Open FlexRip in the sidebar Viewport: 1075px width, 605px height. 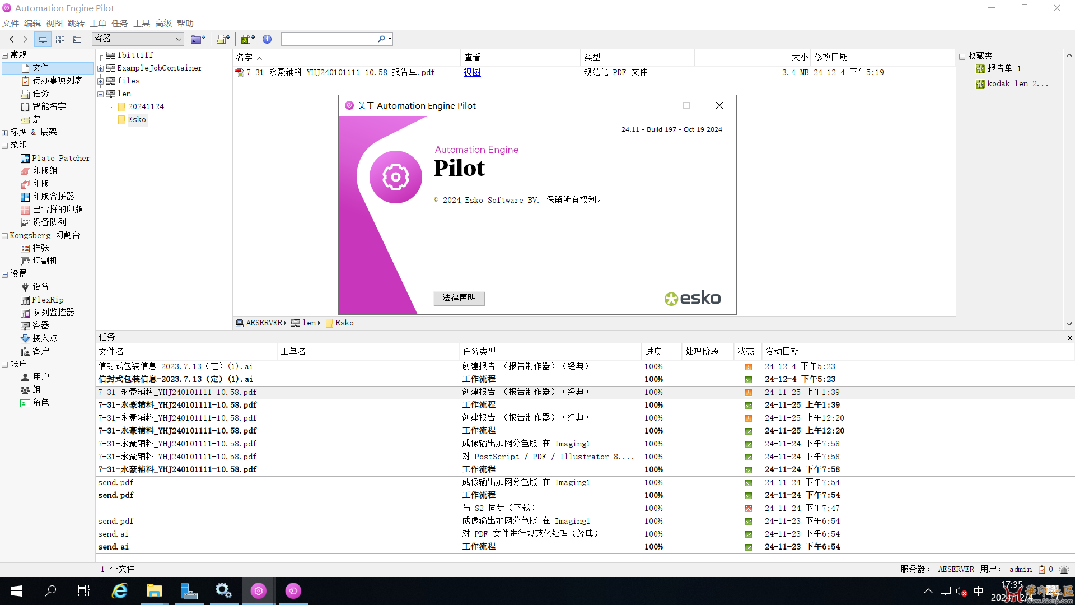click(x=42, y=300)
